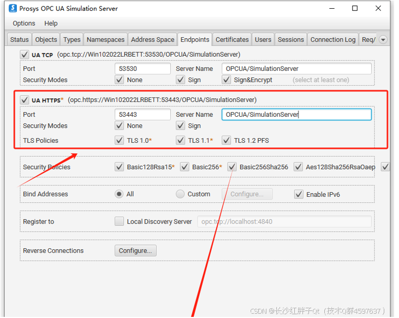Open the Help menu

(51, 23)
